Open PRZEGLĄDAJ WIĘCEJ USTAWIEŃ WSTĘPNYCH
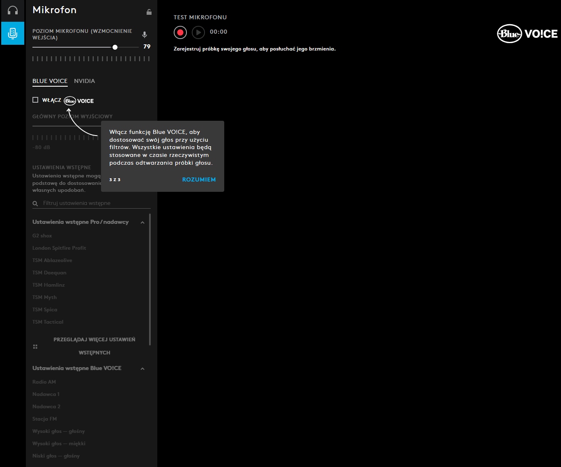The width and height of the screenshot is (561, 467). pos(94,346)
